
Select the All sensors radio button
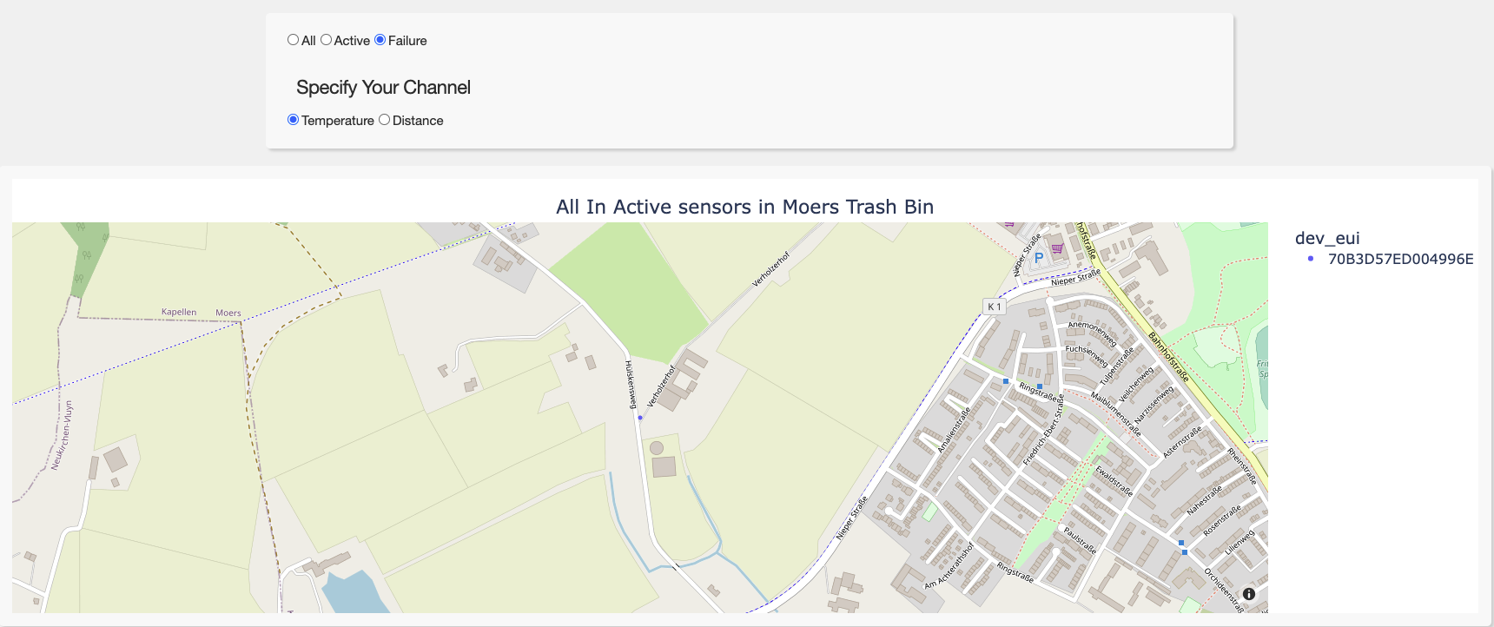point(293,40)
